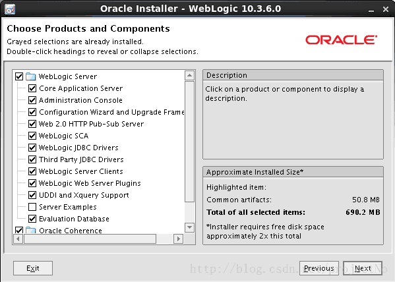
Task: Uncheck the Administration Console checkbox
Action: 32,100
